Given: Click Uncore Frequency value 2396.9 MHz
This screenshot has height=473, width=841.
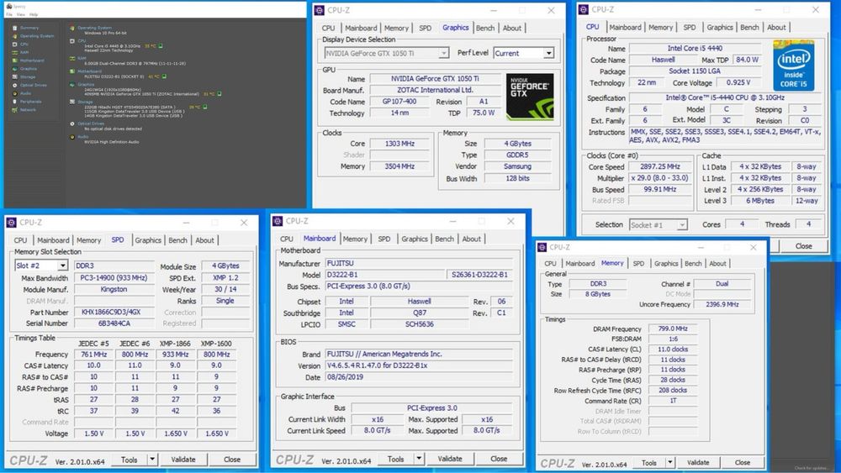Looking at the screenshot, I should [722, 304].
